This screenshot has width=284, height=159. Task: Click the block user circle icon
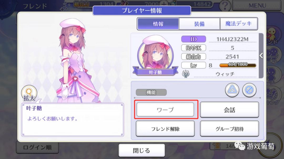(x=249, y=90)
